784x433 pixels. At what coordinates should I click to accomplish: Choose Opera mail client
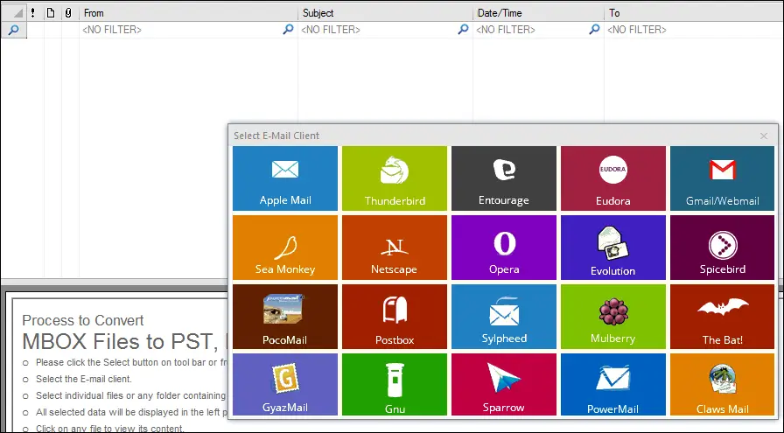(503, 248)
